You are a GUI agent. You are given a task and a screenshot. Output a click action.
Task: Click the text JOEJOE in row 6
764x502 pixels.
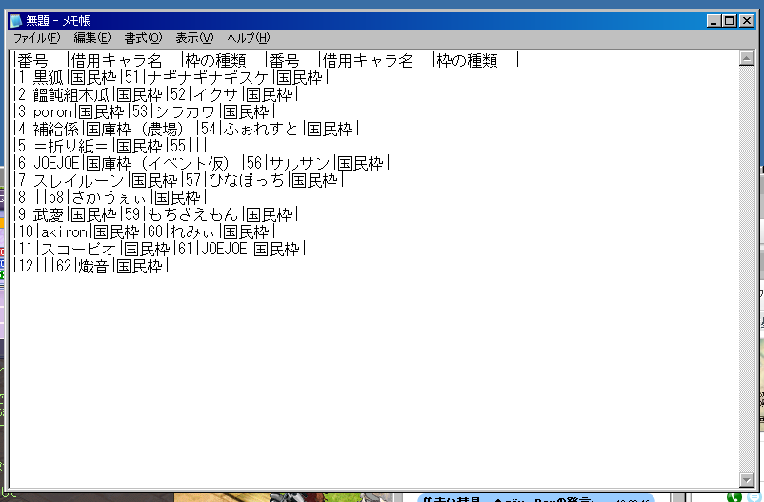tap(56, 163)
